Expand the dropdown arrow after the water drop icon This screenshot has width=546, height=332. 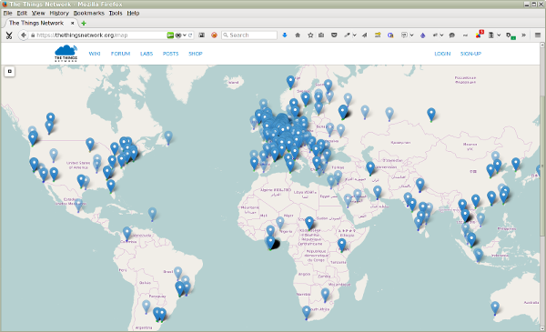[441, 35]
